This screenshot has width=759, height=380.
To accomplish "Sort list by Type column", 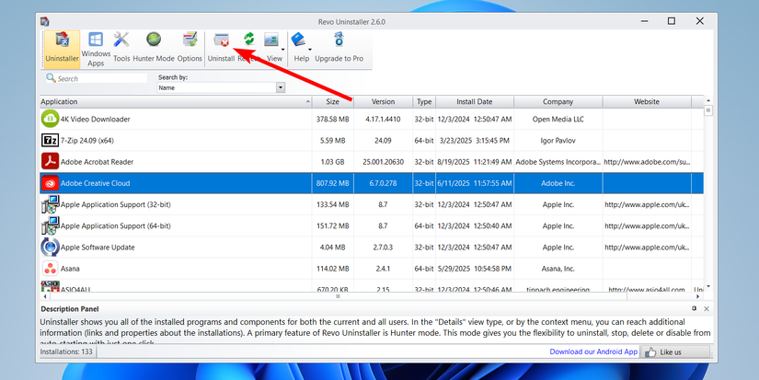I will coord(424,101).
